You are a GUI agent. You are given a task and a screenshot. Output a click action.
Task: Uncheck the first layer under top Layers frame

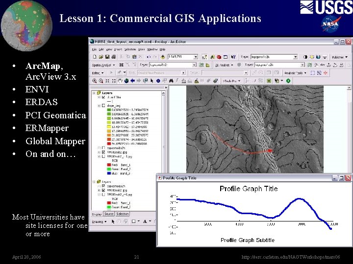[x=103, y=97]
